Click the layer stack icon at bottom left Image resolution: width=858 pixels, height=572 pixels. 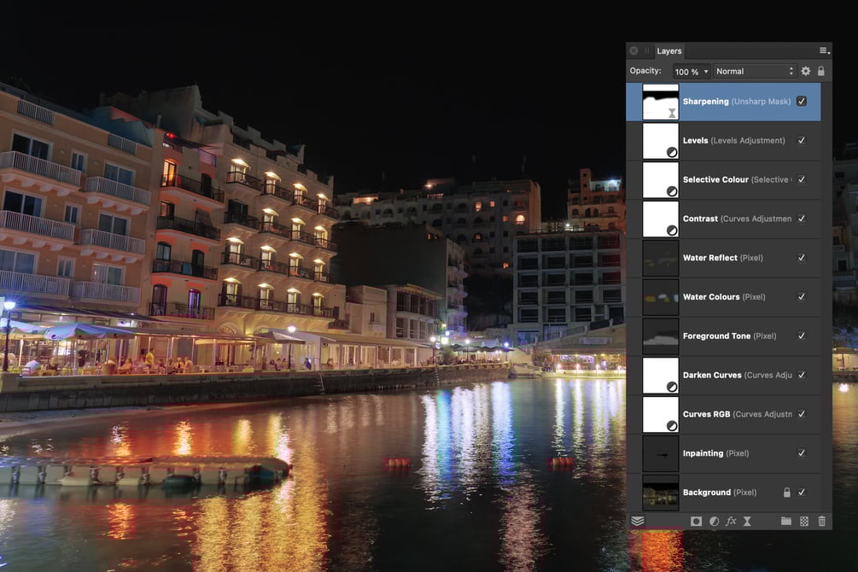[x=638, y=521]
